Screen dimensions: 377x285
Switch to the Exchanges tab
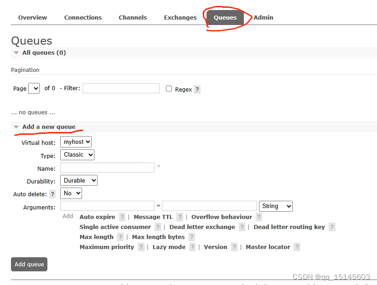click(180, 17)
